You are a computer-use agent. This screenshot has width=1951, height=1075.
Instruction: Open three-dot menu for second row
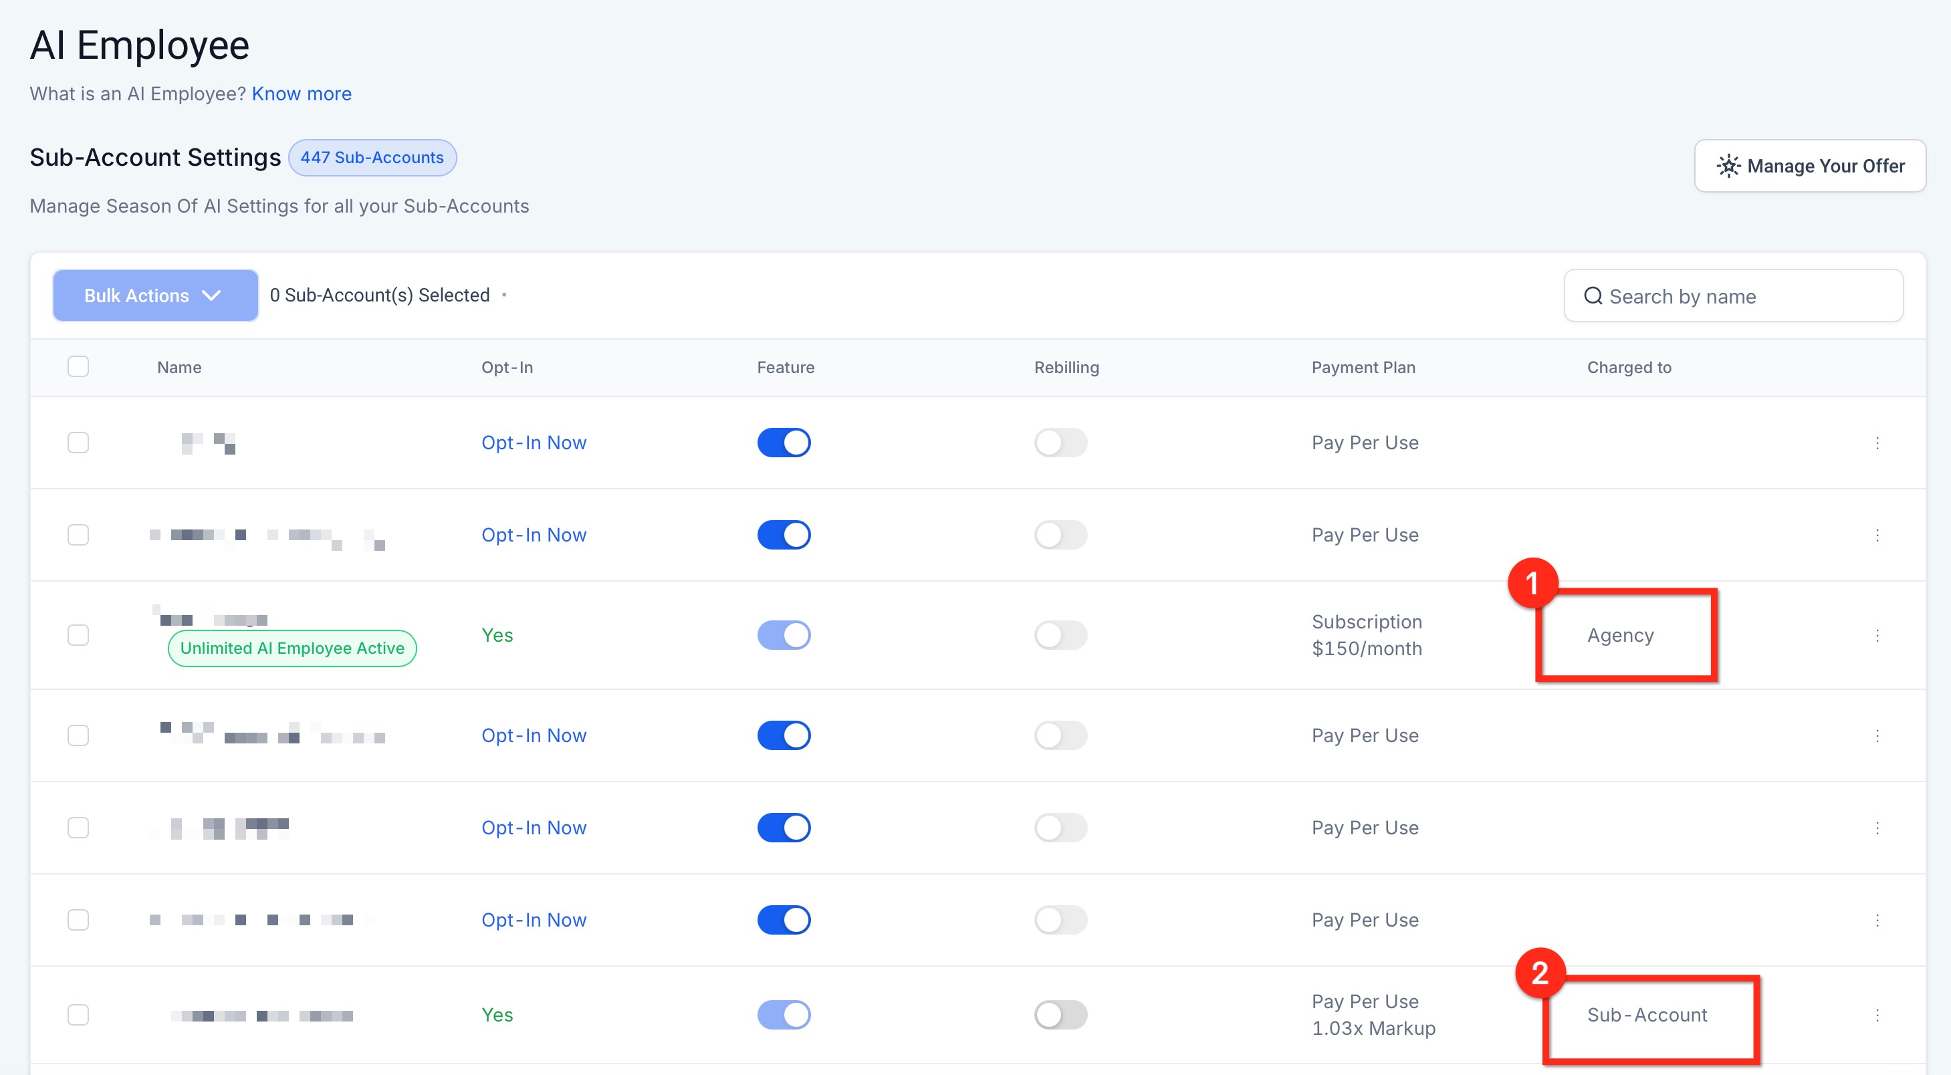[1877, 535]
